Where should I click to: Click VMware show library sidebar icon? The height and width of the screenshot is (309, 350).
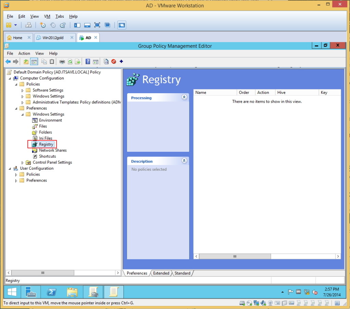point(77,25)
